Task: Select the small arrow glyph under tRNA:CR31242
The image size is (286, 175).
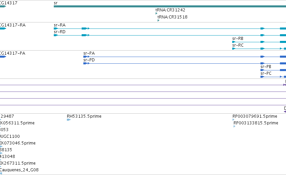Action: click(x=156, y=13)
